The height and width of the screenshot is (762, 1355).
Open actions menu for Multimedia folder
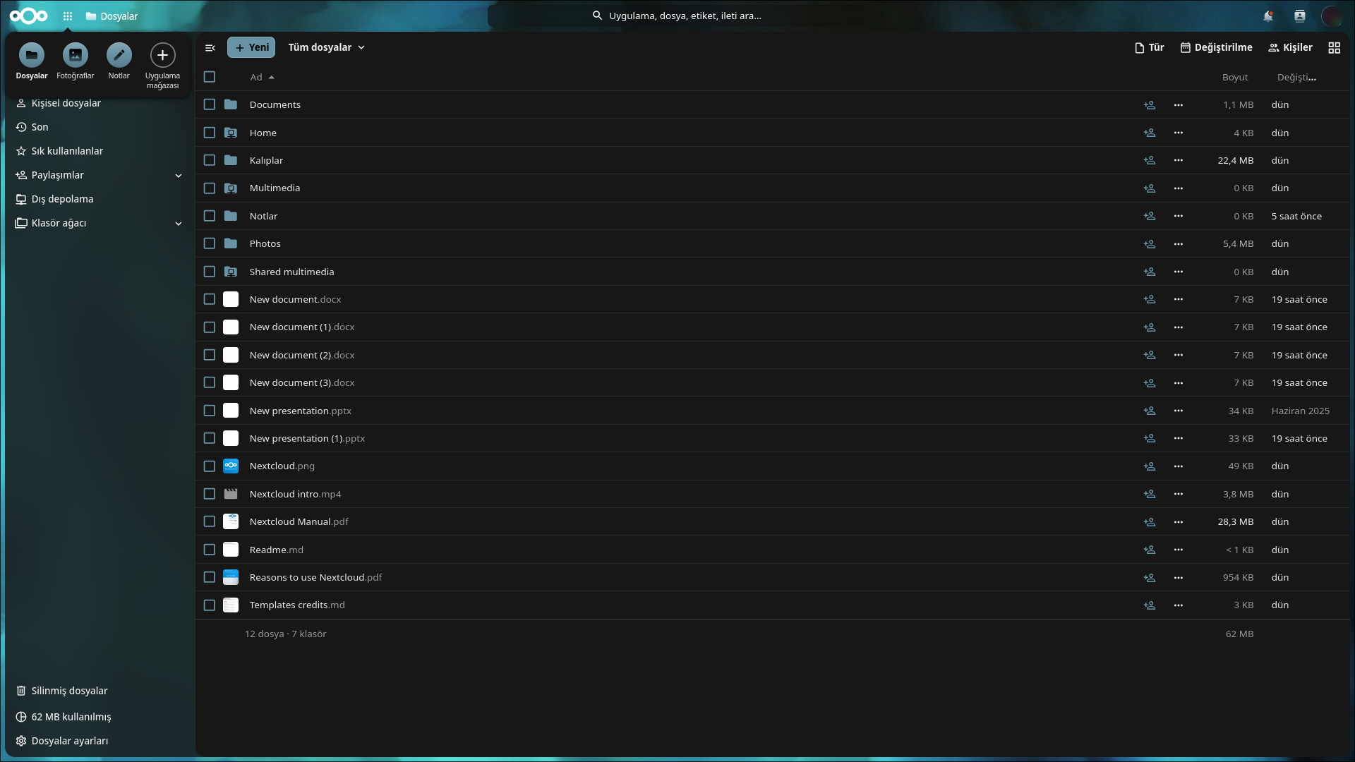click(1179, 188)
